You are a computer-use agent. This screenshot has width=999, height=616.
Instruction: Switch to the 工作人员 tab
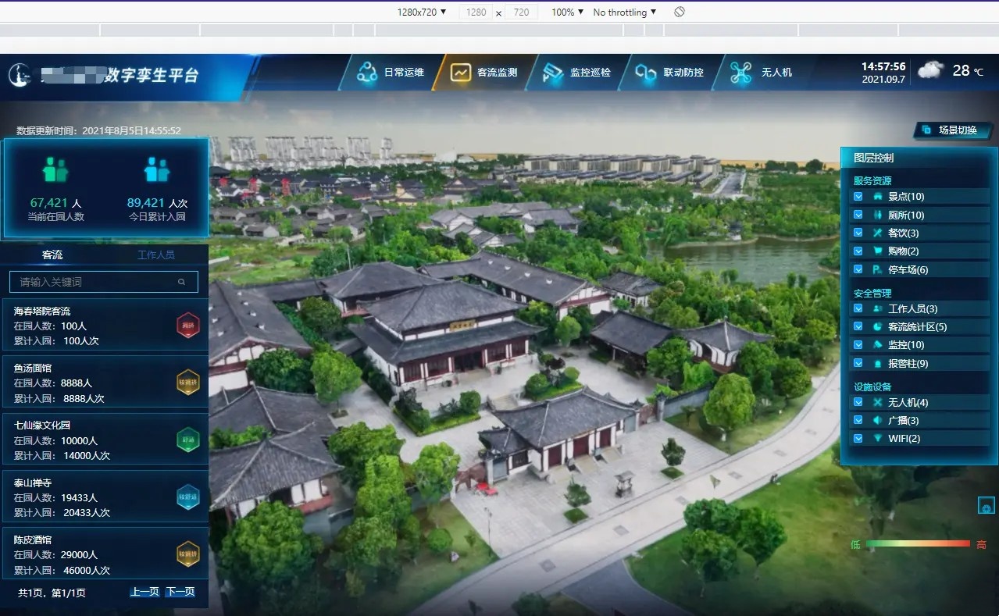click(156, 255)
